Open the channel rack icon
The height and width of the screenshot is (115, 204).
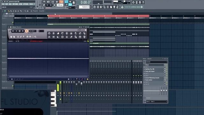pyautogui.click(x=98, y=7)
